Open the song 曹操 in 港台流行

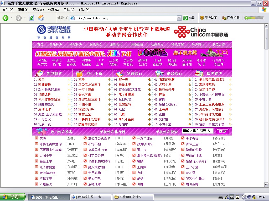[162, 99]
